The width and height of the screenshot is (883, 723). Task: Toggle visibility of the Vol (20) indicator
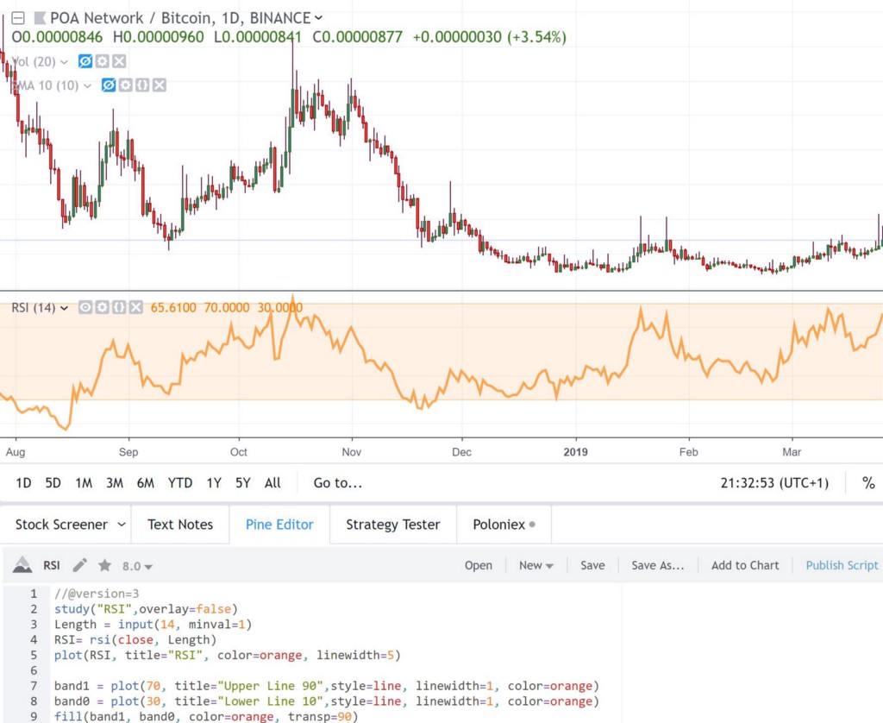[85, 61]
